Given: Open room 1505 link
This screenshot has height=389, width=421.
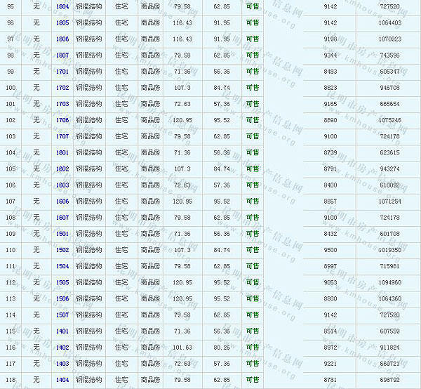Looking at the screenshot, I should [x=62, y=282].
